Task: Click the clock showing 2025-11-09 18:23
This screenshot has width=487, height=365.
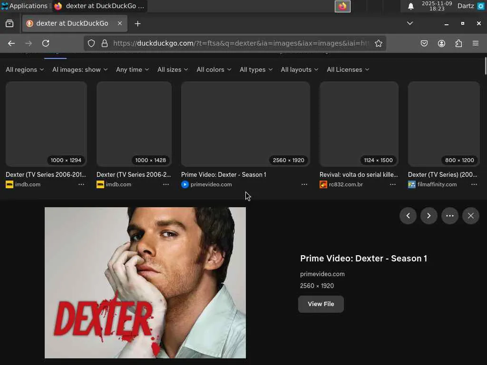Action: pos(437,6)
